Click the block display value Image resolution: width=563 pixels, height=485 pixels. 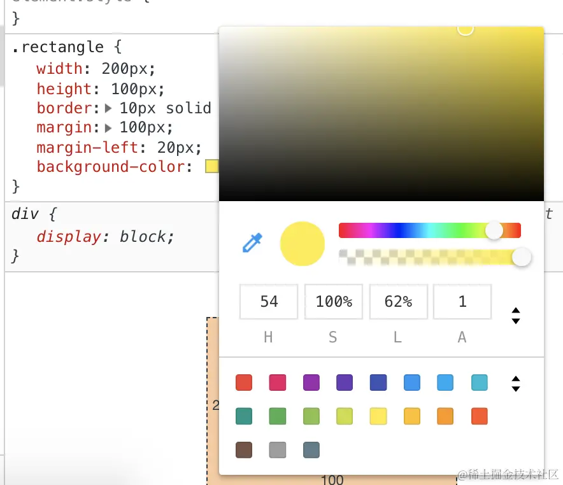(143, 237)
